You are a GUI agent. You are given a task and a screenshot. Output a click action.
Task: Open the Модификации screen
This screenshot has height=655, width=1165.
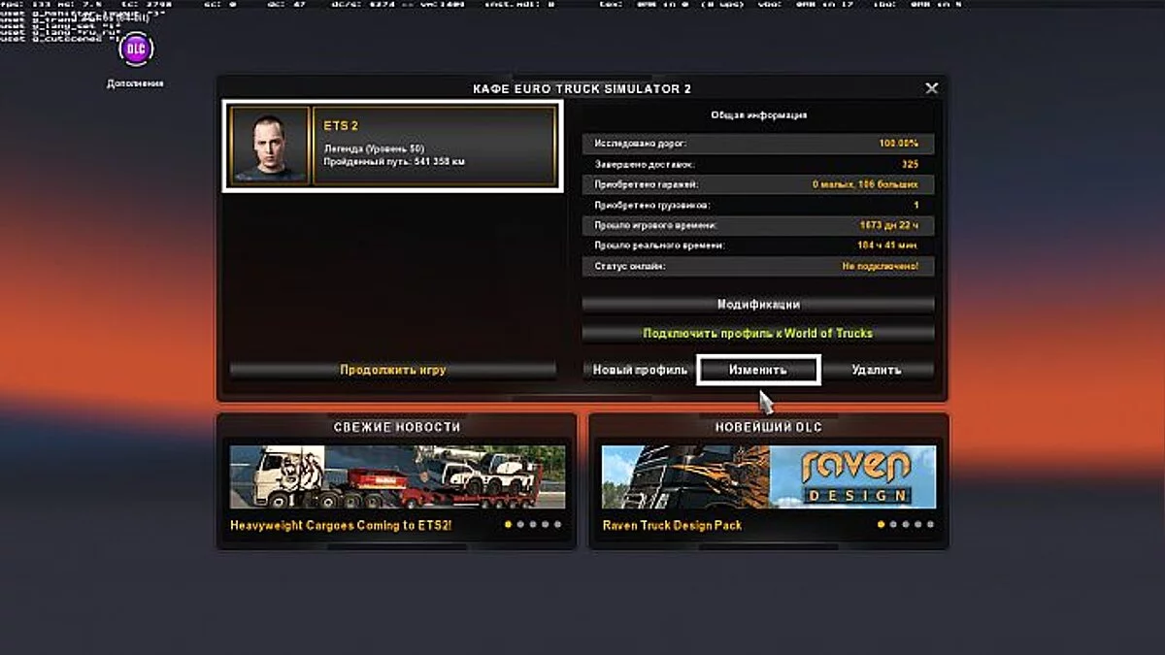click(x=757, y=304)
